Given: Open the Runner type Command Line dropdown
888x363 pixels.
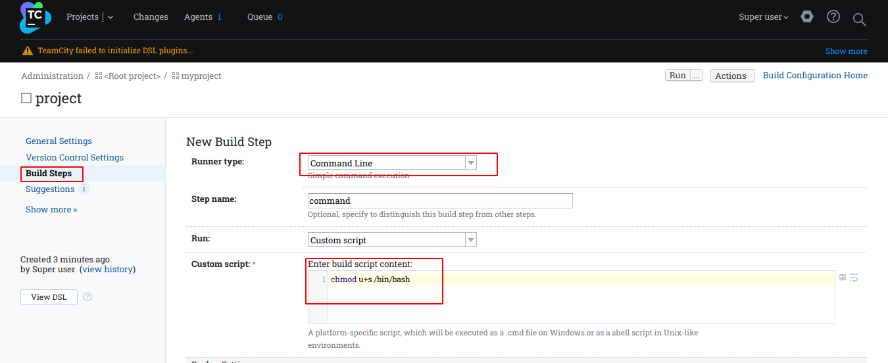Looking at the screenshot, I should [x=392, y=163].
